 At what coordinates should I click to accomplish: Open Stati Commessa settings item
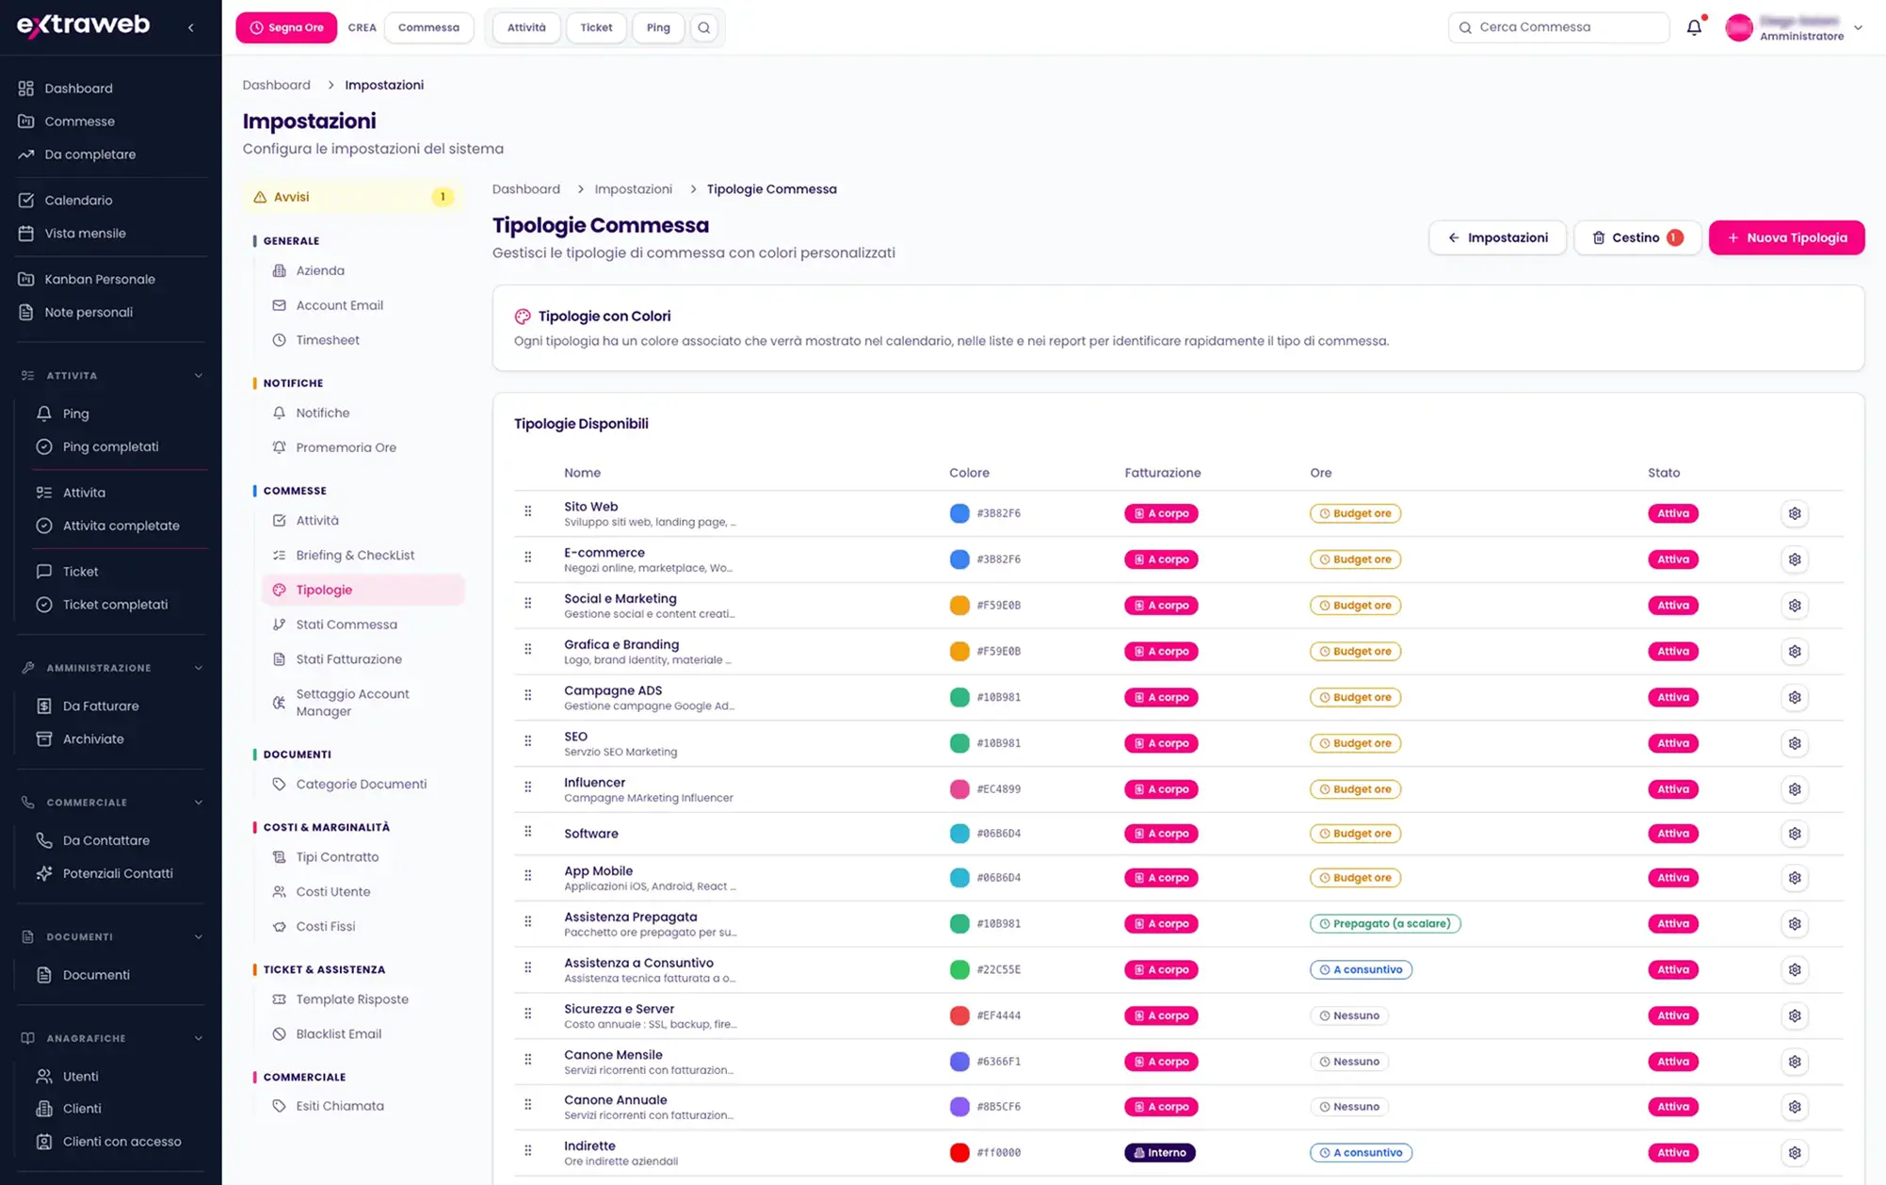pyautogui.click(x=347, y=625)
